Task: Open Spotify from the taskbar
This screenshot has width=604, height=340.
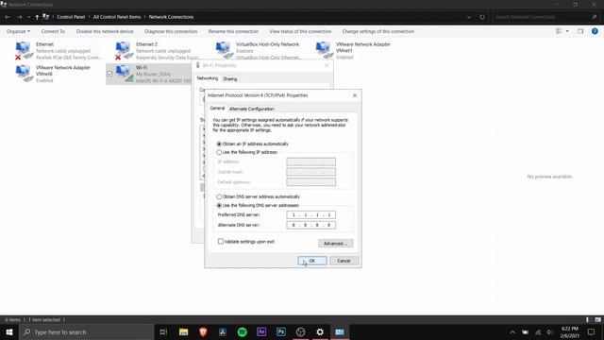Action: click(x=242, y=331)
